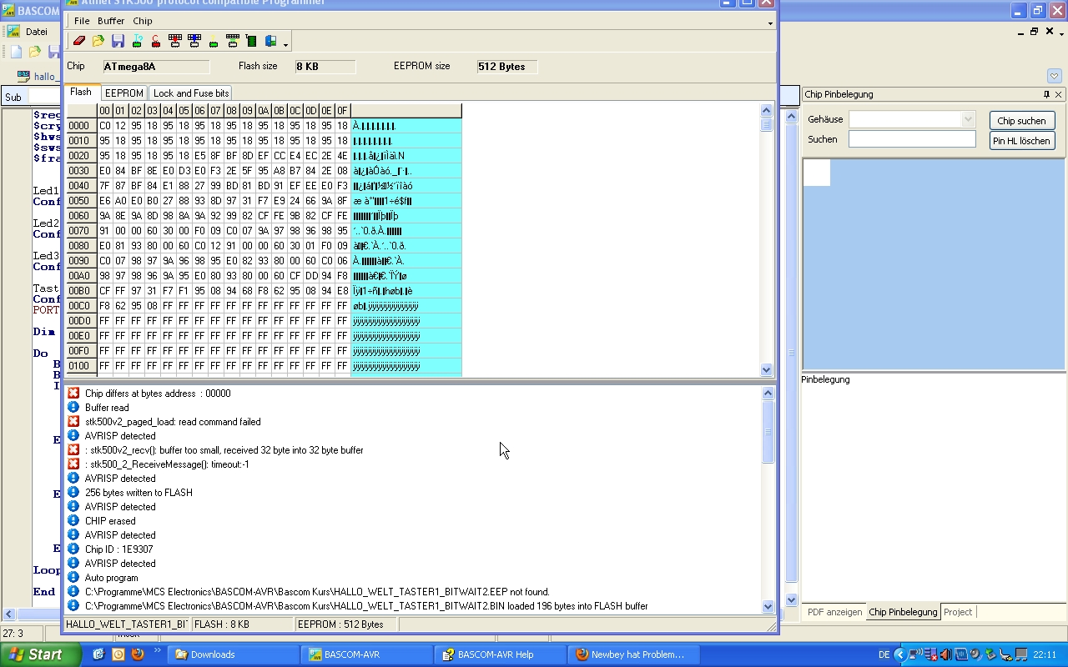Verify chip against buffer icon

click(233, 41)
